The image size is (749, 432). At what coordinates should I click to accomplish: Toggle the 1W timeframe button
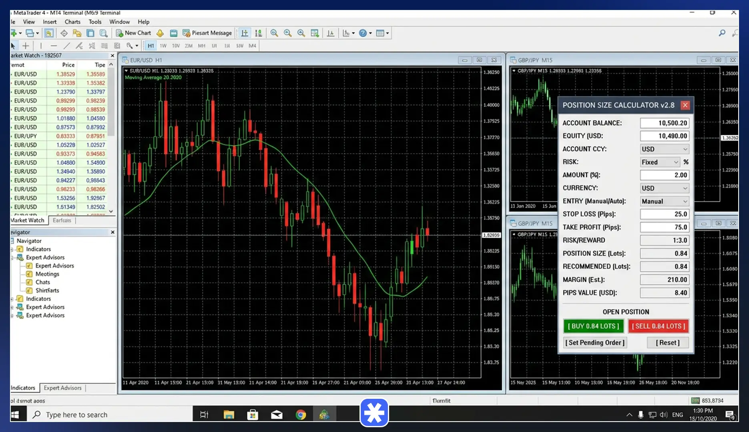pos(163,46)
